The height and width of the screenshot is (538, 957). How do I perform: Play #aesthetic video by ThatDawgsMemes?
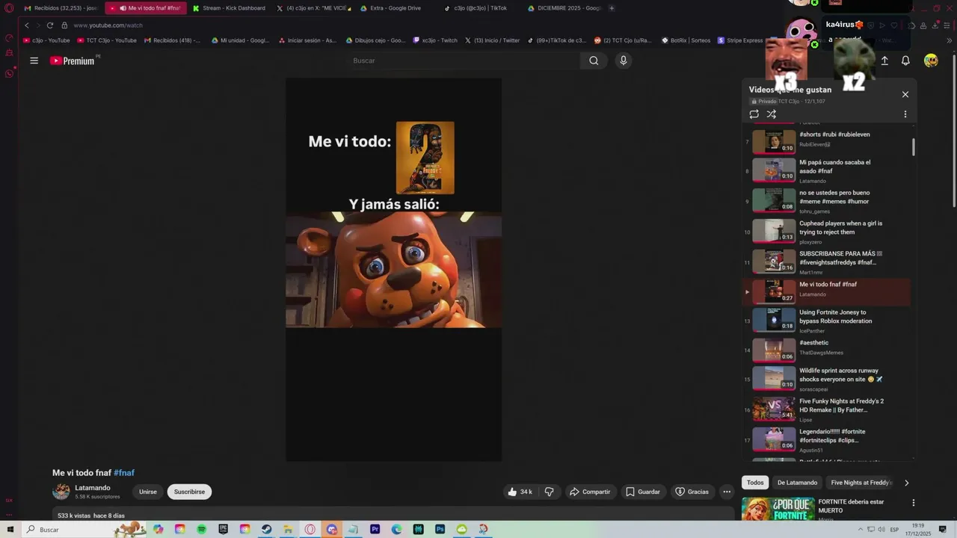click(828, 350)
